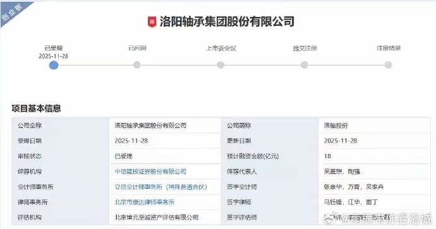Image resolution: width=436 pixels, height=229 pixels.
Task: Click the 签字会计师 names beginning 张金华
Action: coord(354,187)
